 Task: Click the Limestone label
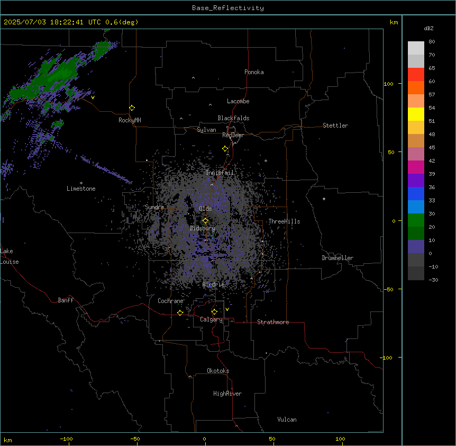(81, 189)
